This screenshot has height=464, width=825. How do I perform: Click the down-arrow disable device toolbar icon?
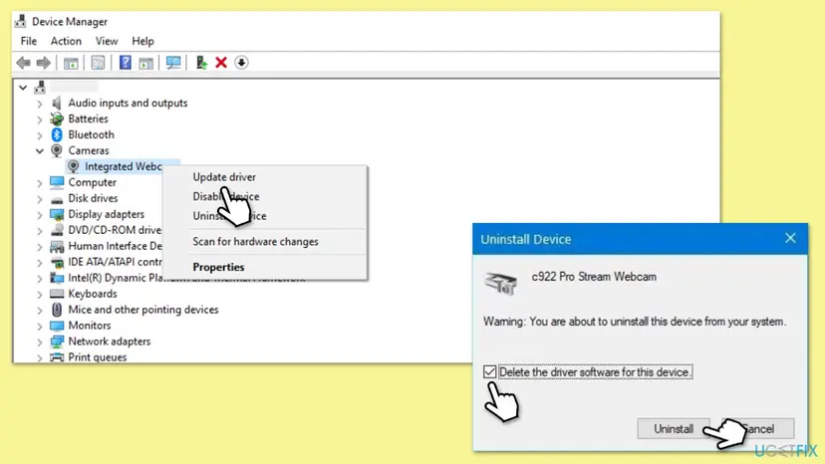click(241, 63)
